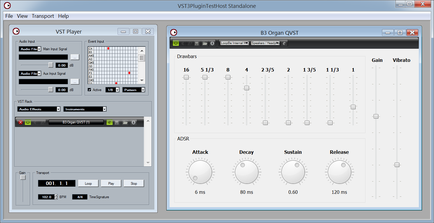Screen dimensions: 434x223
Task: Toggle power icon on VST Rack plugin slot
Action: (x=28, y=122)
